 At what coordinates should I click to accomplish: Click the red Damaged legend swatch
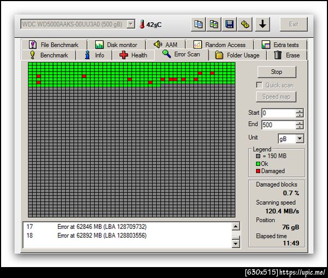point(258,171)
